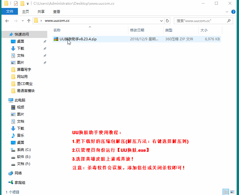Open the customize quick access toolbar dropdown
The height and width of the screenshot is (195, 239).
tap(28, 4)
